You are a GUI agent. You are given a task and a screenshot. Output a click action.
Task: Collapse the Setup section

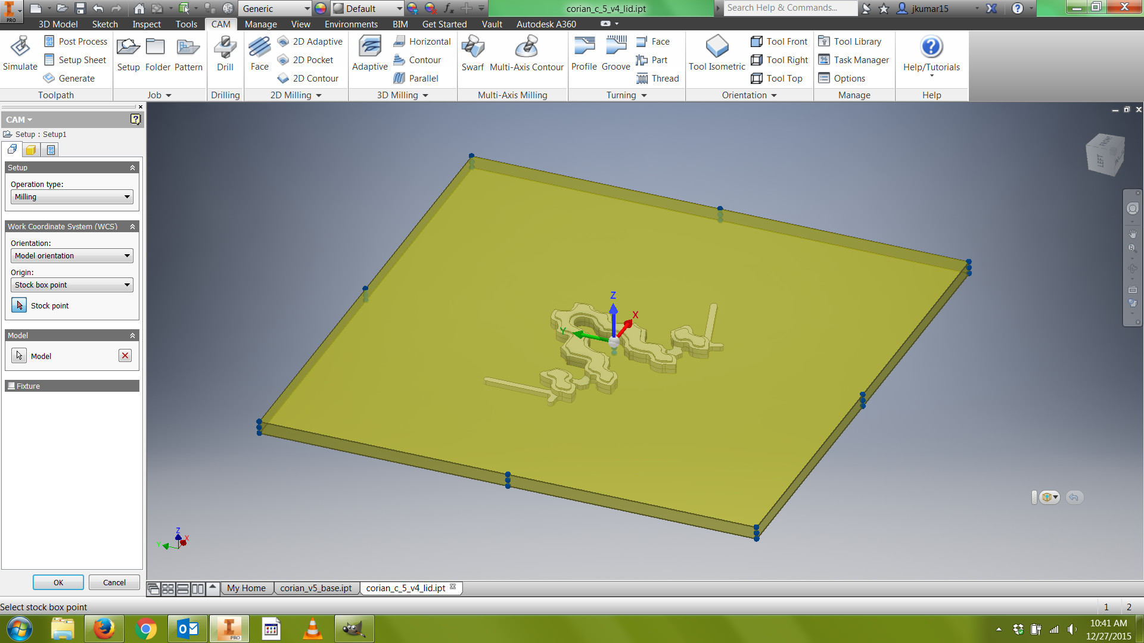pos(132,168)
